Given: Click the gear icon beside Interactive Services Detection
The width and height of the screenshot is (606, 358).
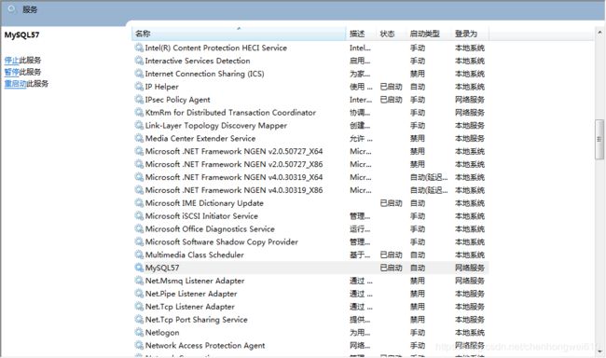Looking at the screenshot, I should tap(139, 61).
